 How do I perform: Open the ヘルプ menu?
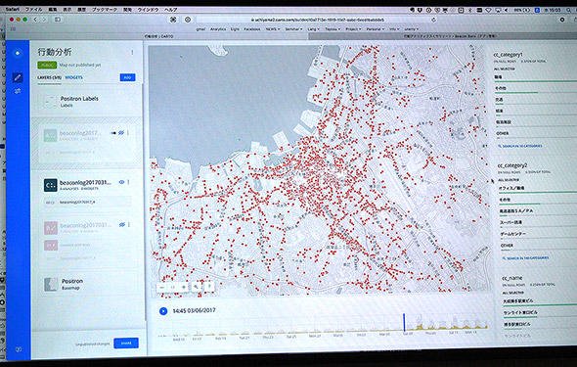[170, 10]
